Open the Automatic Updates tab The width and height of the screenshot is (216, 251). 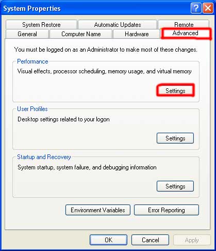coord(118,25)
